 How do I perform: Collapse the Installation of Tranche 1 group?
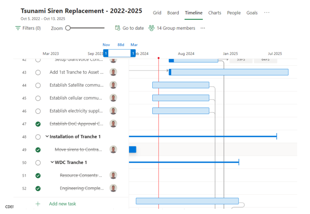pos(47,136)
